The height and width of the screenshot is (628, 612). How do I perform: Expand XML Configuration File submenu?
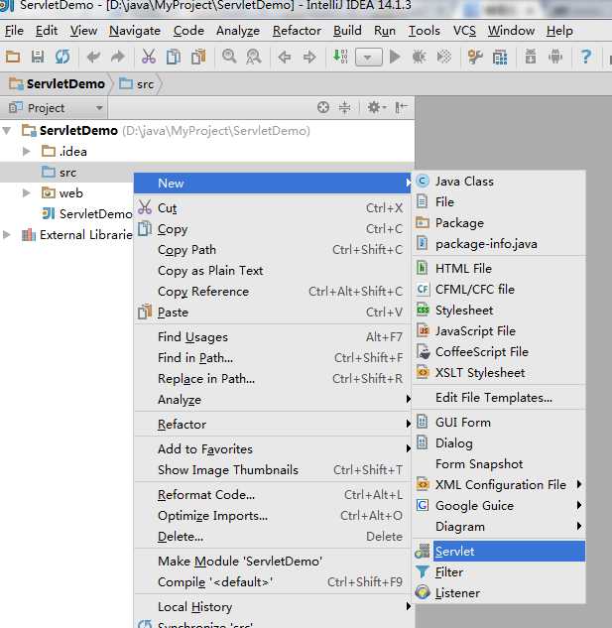(499, 484)
